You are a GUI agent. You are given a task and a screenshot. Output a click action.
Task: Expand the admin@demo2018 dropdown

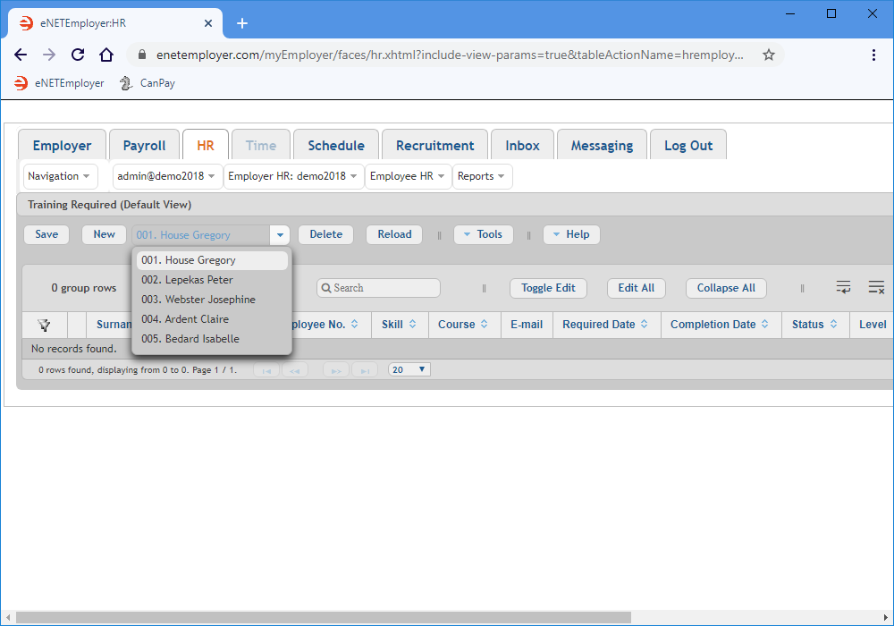pyautogui.click(x=166, y=176)
